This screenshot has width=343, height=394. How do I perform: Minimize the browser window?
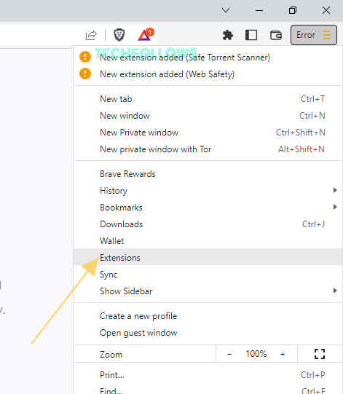click(x=259, y=10)
